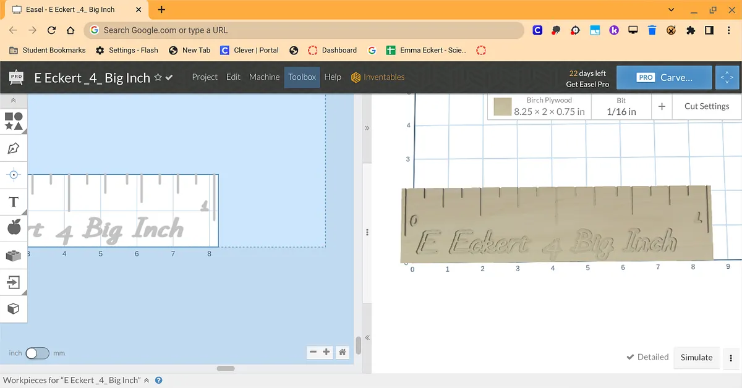Expand the Workpieces panel arrow
The image size is (742, 388).
pos(147,381)
